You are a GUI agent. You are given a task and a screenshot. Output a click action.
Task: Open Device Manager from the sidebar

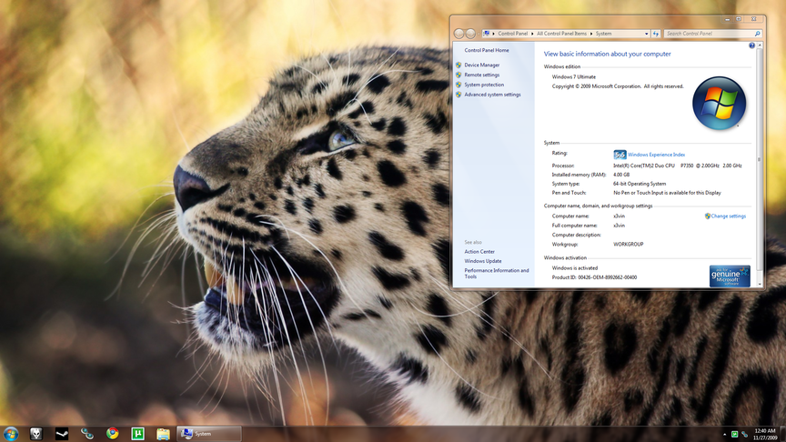click(481, 65)
